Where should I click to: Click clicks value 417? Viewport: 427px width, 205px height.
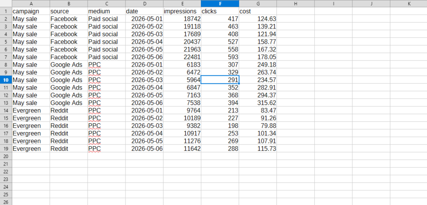tap(220, 19)
